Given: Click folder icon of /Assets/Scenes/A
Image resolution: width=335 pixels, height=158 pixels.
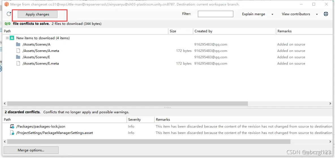Looking at the screenshot, I should click(18, 44).
